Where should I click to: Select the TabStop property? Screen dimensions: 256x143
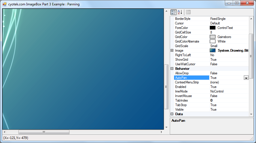click(x=181, y=105)
